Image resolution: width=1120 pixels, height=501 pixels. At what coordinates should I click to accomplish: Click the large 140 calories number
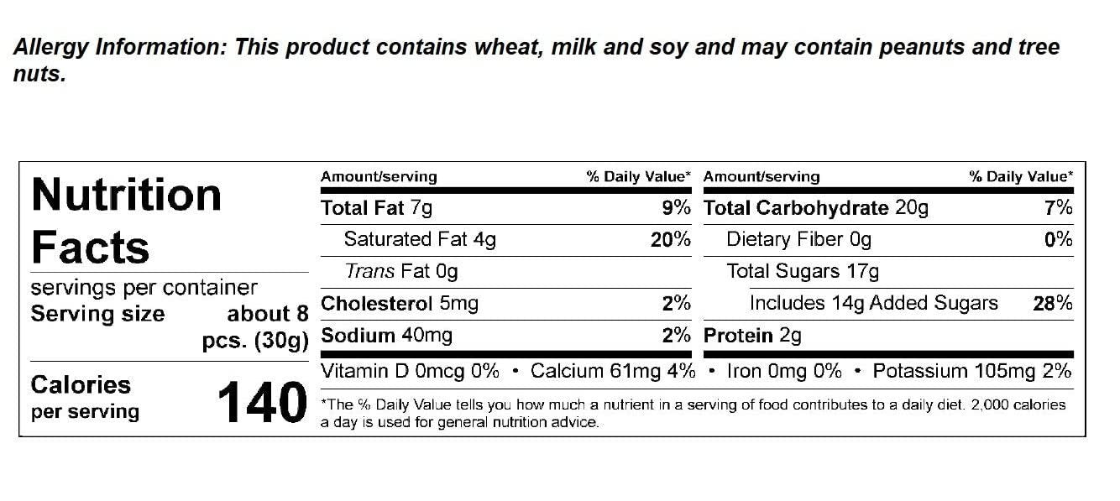click(x=262, y=403)
